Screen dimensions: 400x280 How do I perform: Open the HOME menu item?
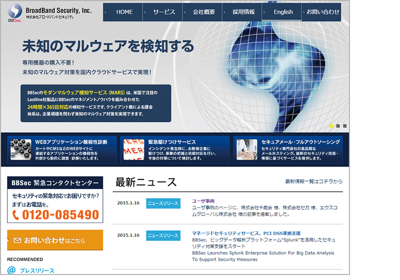[x=122, y=12]
